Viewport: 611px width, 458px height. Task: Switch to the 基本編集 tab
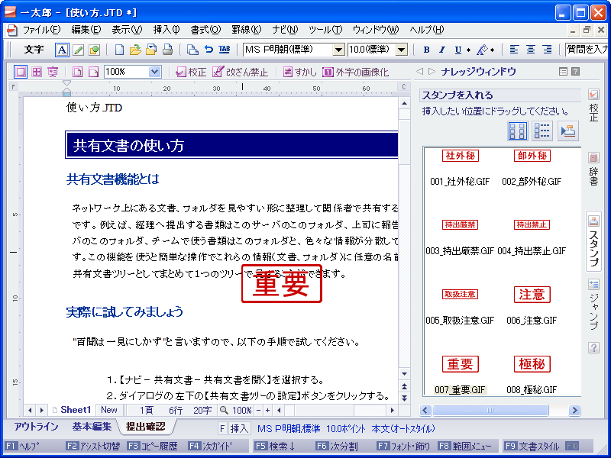(x=92, y=427)
